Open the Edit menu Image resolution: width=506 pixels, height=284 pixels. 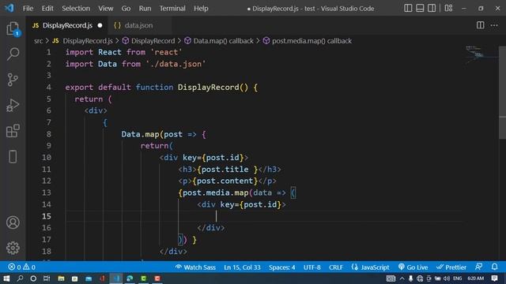coord(47,9)
